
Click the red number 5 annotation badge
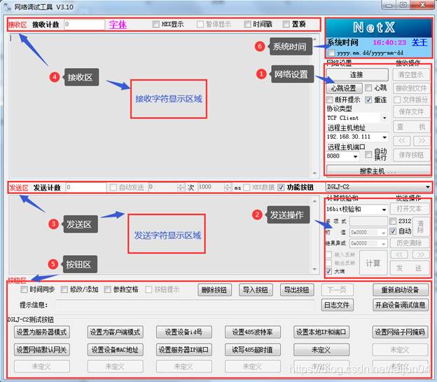(x=54, y=264)
